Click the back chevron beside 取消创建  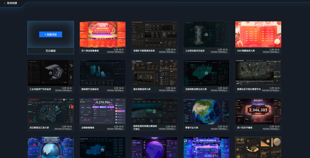click(x=5, y=3)
